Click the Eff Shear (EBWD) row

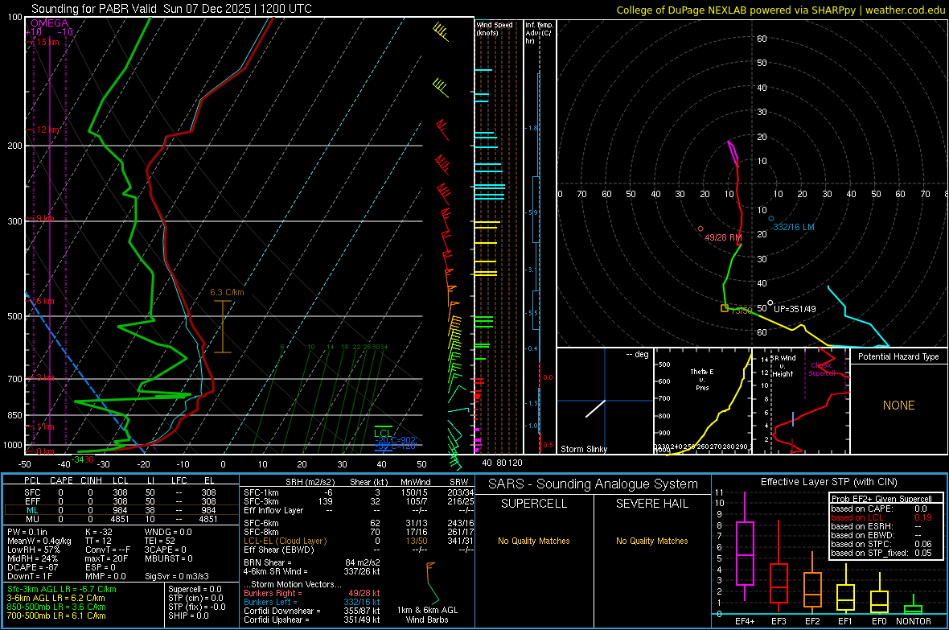[x=359, y=550]
